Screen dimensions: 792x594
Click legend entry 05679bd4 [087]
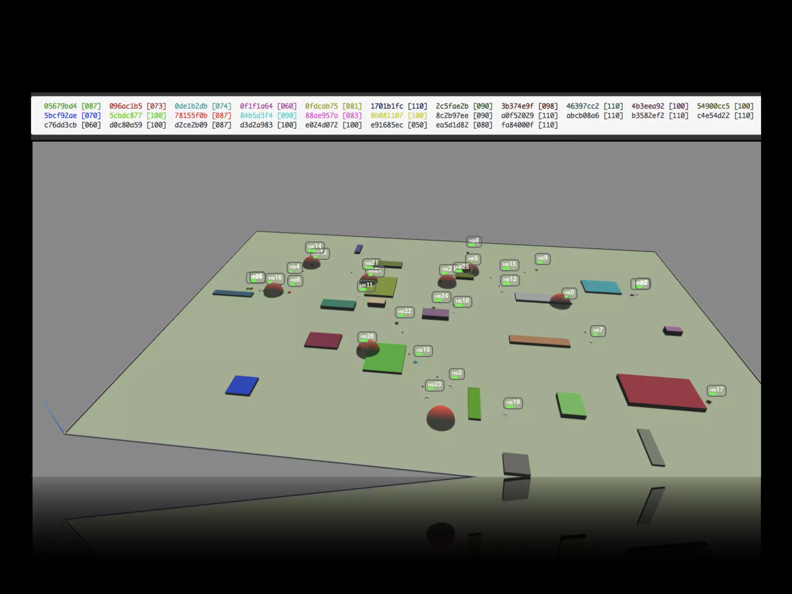pos(72,106)
